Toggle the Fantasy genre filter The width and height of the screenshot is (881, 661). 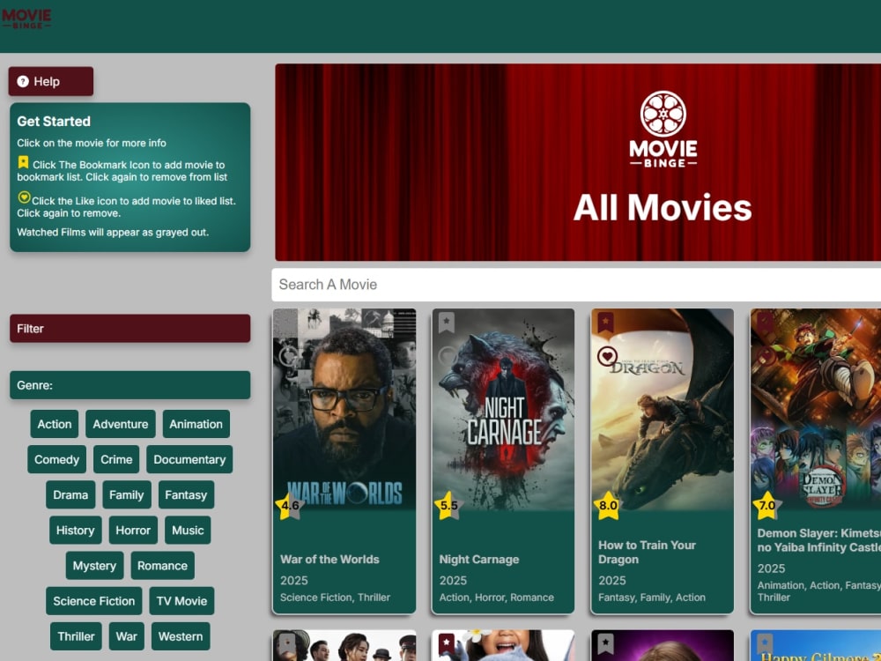pos(186,494)
